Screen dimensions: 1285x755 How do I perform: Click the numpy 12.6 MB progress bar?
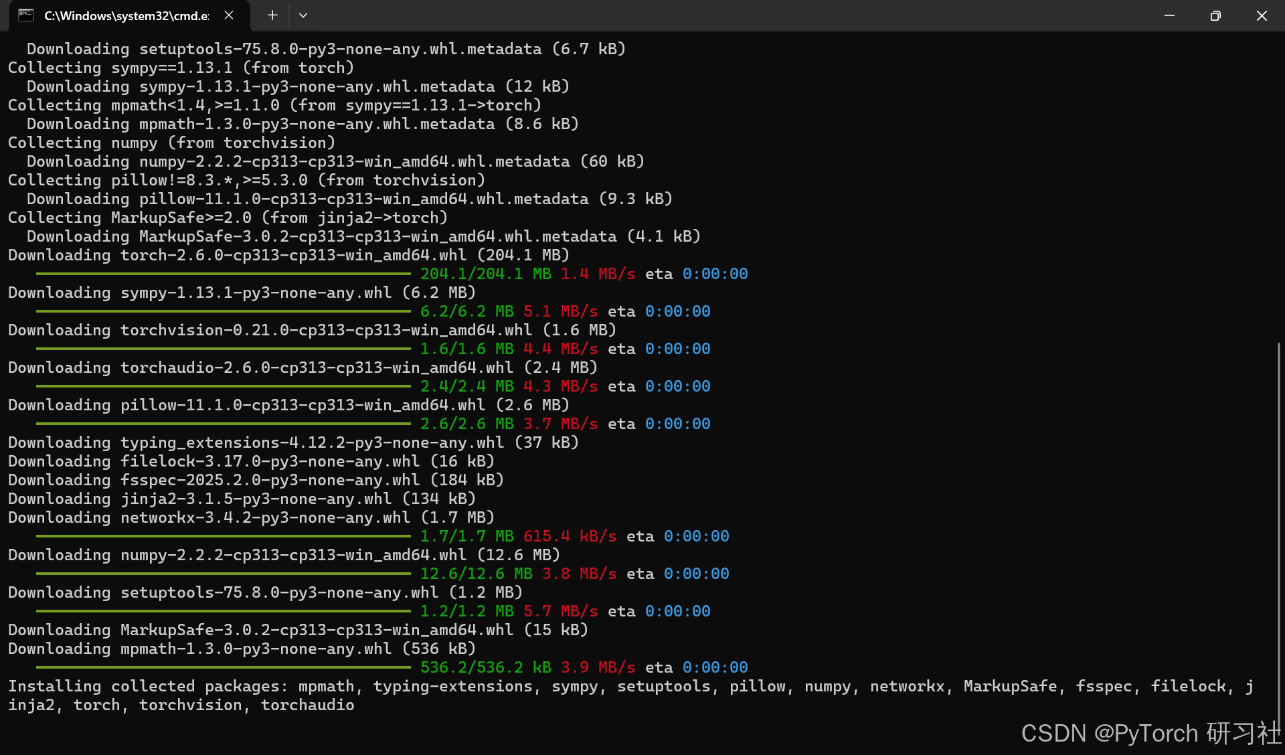click(x=223, y=574)
